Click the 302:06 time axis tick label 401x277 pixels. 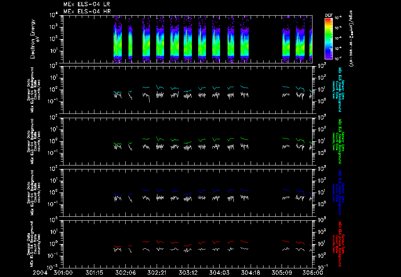point(126,273)
